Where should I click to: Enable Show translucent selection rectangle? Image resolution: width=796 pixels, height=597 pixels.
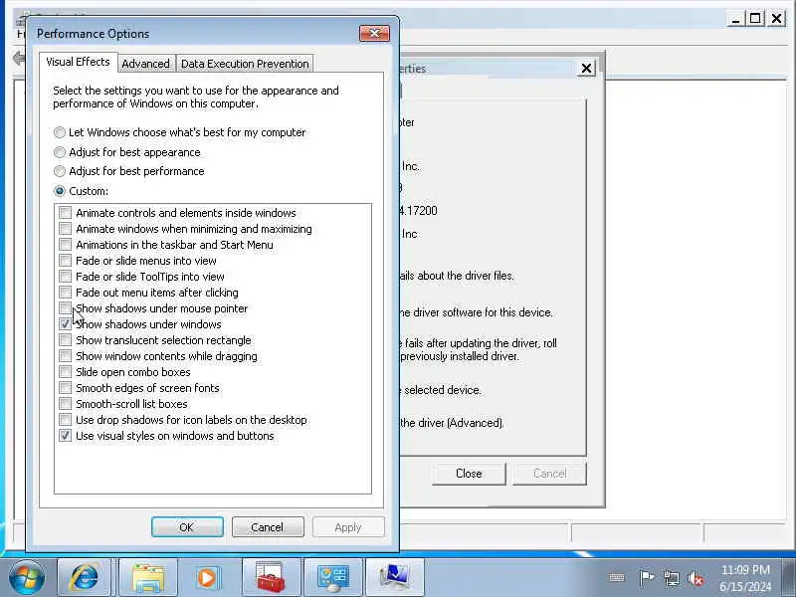(x=65, y=339)
